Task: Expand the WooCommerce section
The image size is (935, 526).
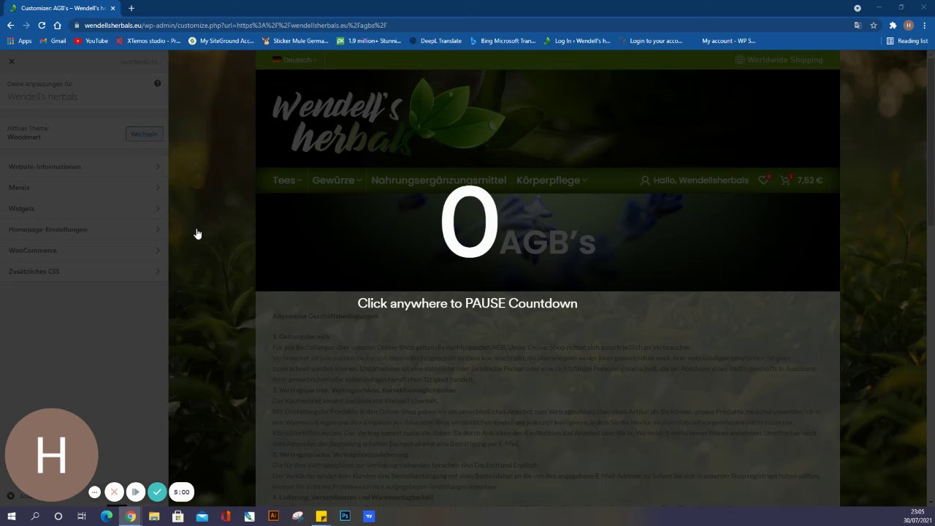Action: (84, 251)
